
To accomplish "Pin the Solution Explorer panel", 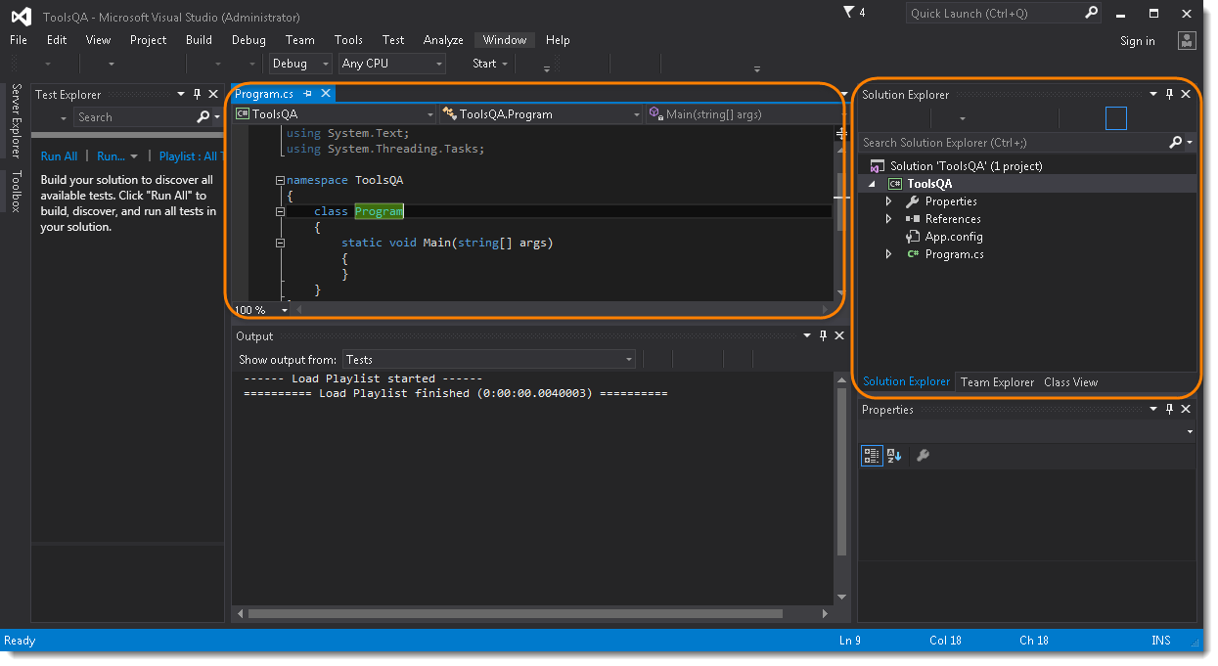I will click(x=1169, y=95).
